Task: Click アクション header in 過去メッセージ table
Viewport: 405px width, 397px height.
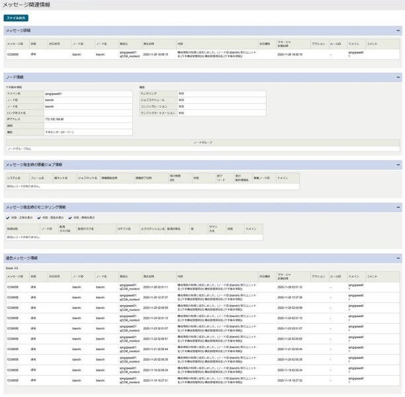Action: 318,277
